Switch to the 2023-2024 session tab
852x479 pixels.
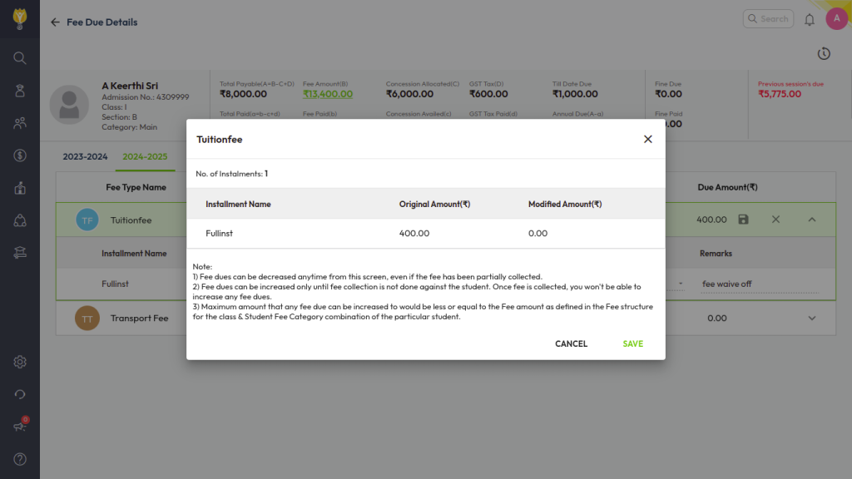point(86,156)
